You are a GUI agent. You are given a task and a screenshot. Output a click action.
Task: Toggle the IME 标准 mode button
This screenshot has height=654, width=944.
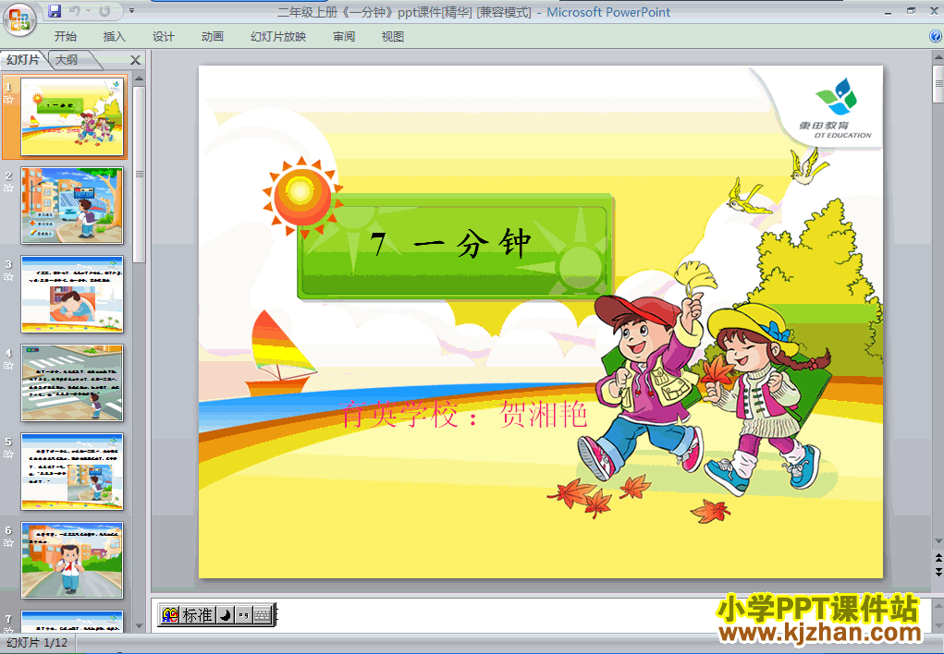tap(198, 615)
